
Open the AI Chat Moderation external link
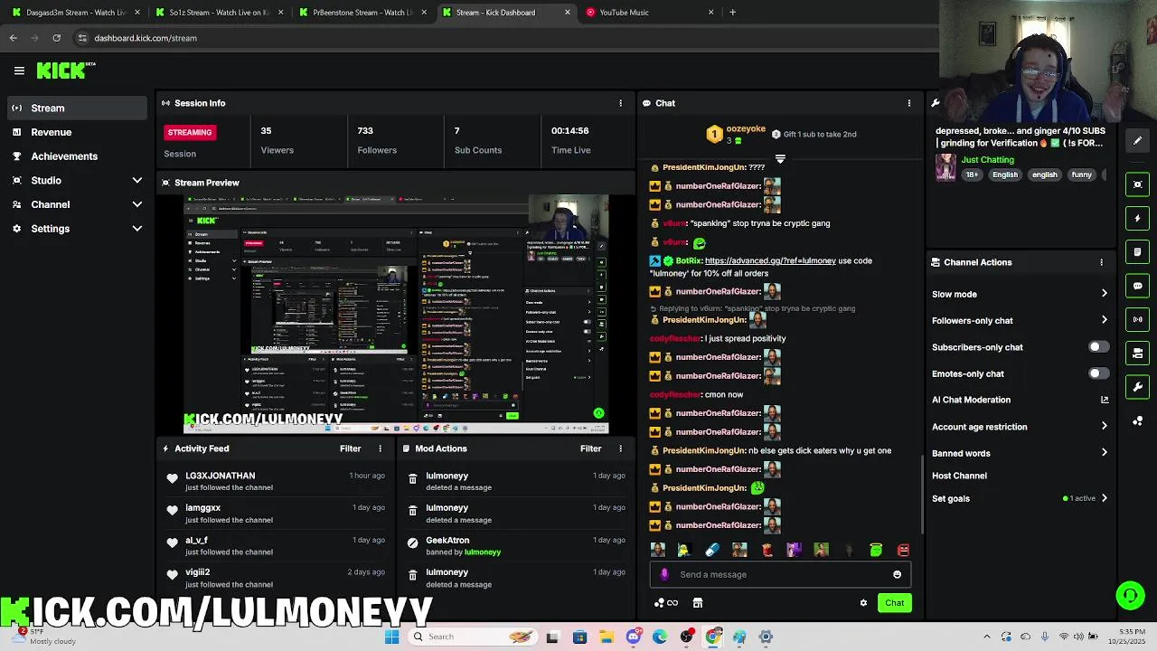1104,400
